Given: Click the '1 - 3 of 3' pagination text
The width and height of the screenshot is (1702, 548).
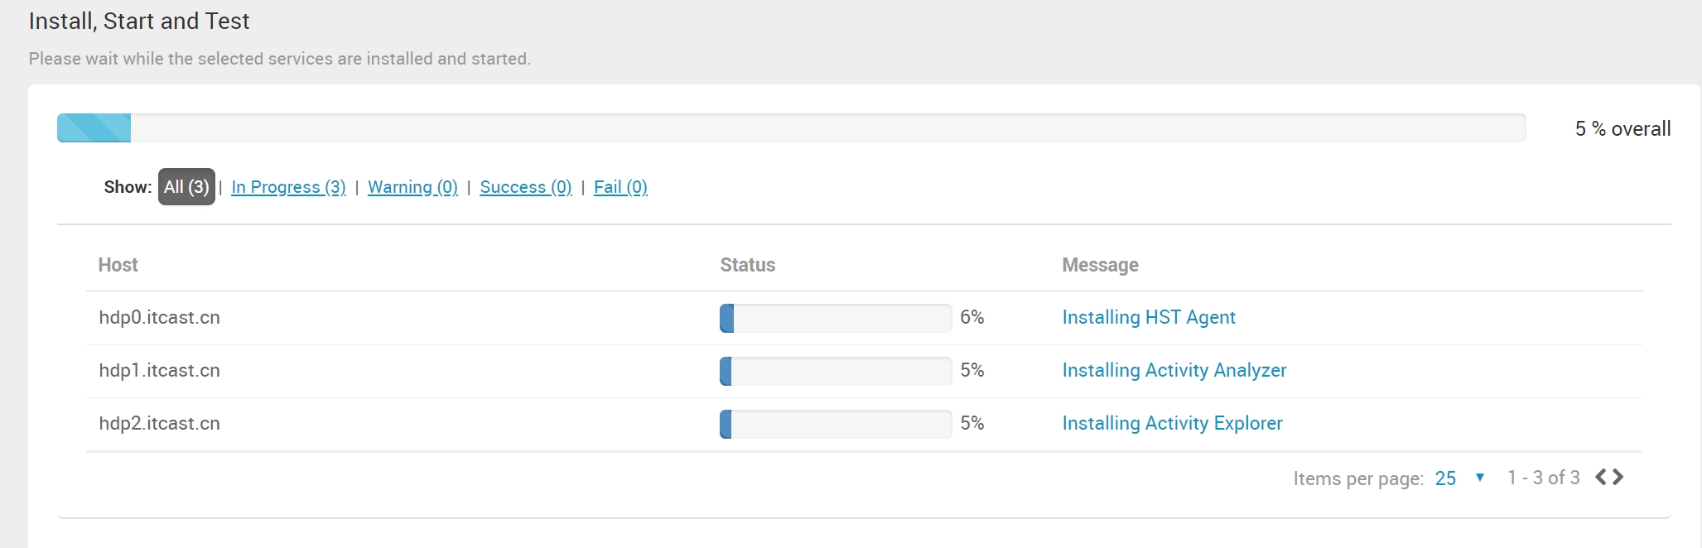Looking at the screenshot, I should pos(1544,478).
